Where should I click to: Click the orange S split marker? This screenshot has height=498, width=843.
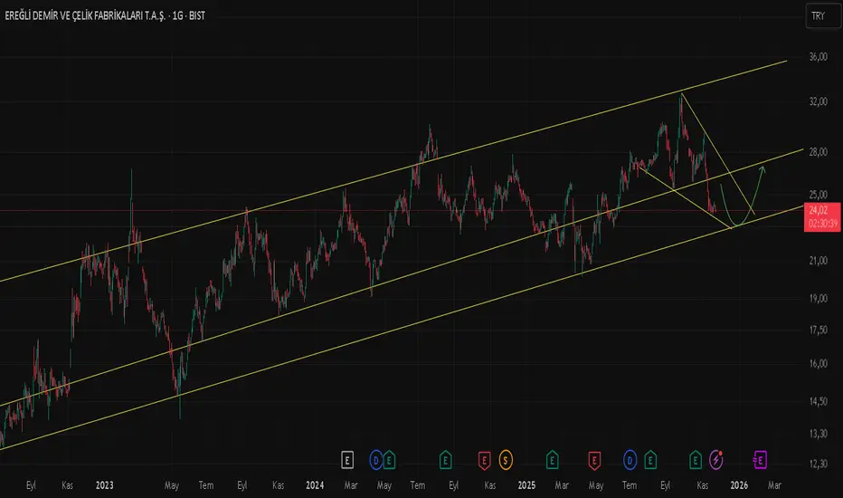506,460
